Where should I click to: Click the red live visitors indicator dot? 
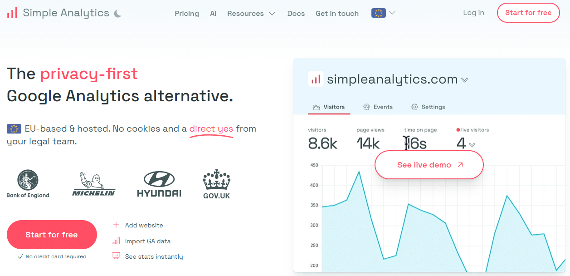pyautogui.click(x=458, y=130)
